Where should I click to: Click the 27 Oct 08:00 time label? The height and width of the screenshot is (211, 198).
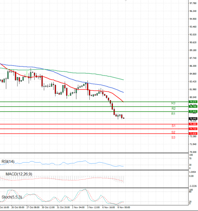click(33, 207)
